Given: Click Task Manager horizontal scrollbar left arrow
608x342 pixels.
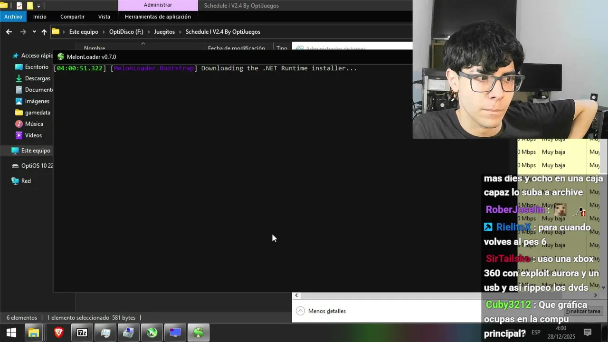Looking at the screenshot, I should click(x=296, y=295).
